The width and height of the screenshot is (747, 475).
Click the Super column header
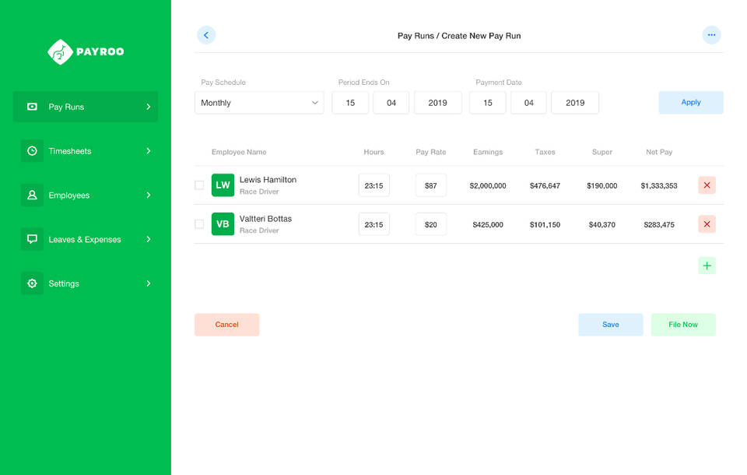coord(602,152)
